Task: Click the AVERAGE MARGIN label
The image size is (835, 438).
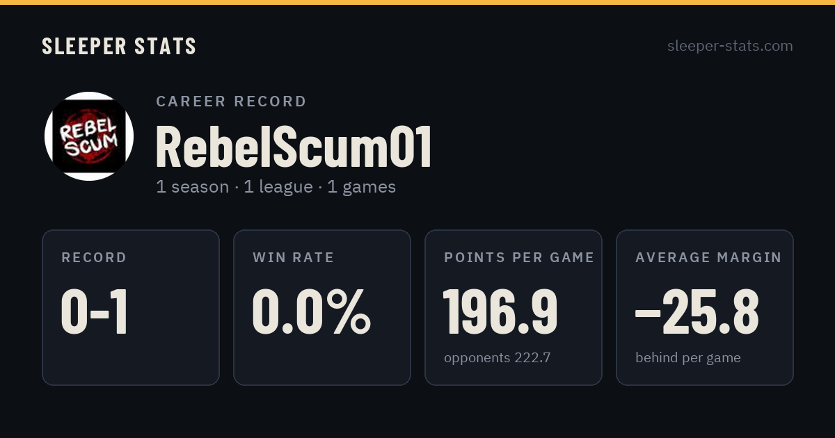Action: point(708,258)
